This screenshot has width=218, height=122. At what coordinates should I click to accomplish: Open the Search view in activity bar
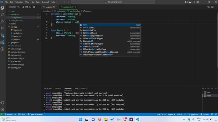coord(2,15)
